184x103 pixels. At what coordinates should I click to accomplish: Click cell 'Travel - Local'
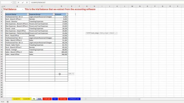(x=17, y=29)
